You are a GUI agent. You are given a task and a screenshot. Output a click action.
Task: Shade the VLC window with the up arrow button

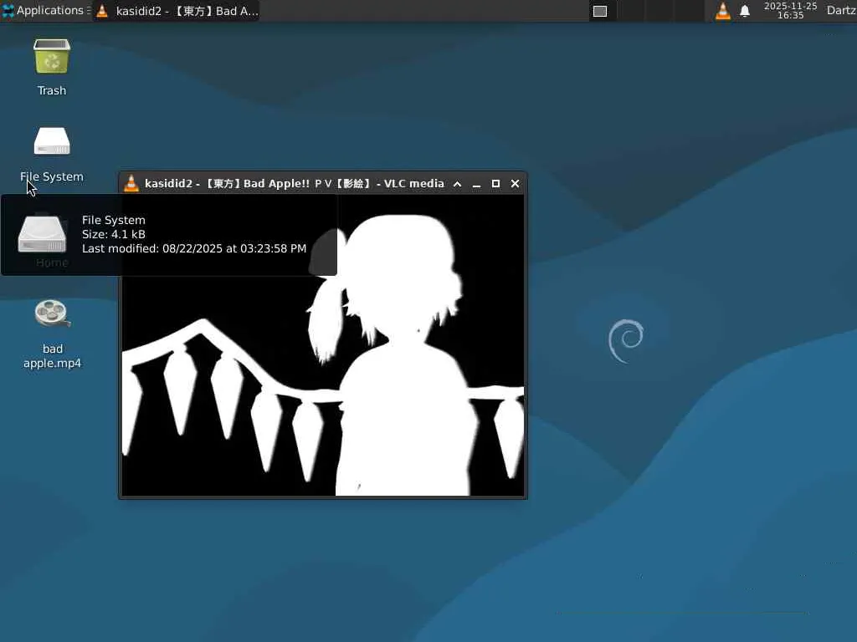(x=458, y=184)
